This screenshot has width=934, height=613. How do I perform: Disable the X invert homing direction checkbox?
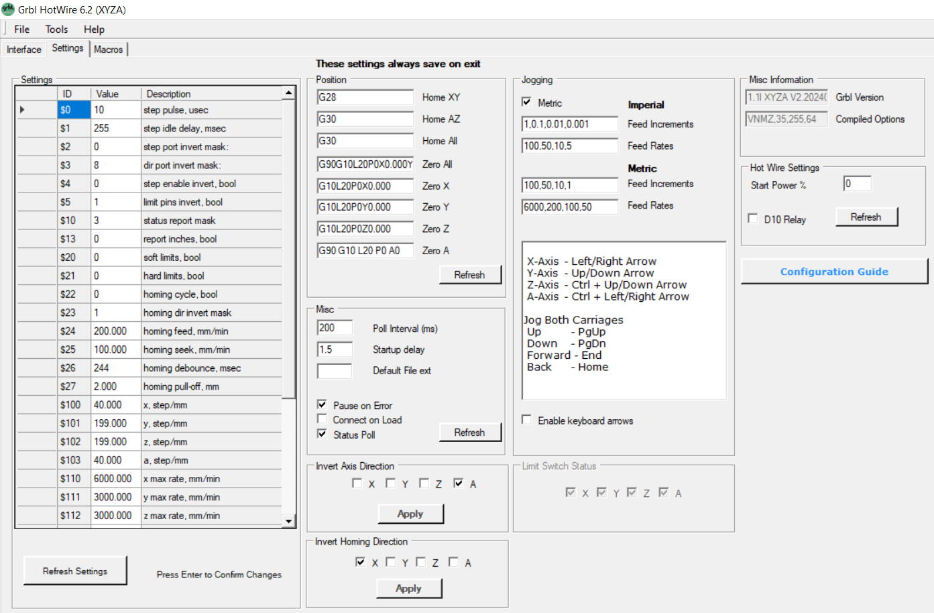click(x=361, y=562)
